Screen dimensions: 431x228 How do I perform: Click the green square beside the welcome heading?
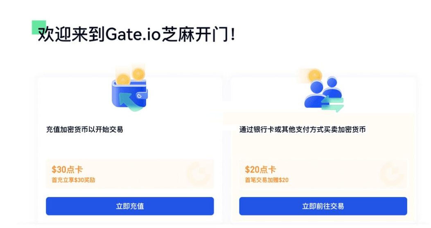(39, 27)
